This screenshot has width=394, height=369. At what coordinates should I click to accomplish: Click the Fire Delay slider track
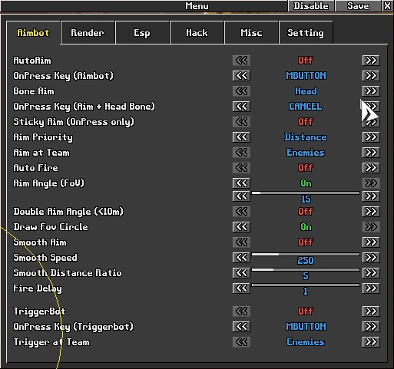306,285
